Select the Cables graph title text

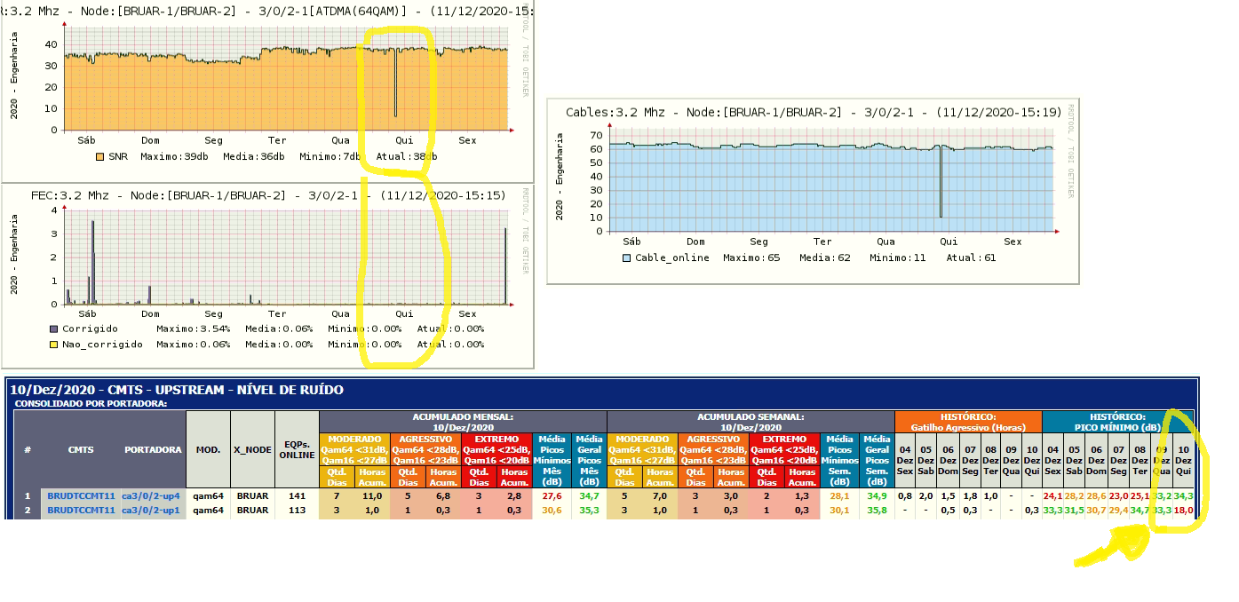[x=814, y=113]
